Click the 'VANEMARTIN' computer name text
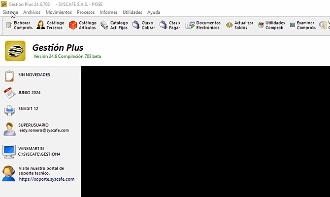 point(31,149)
